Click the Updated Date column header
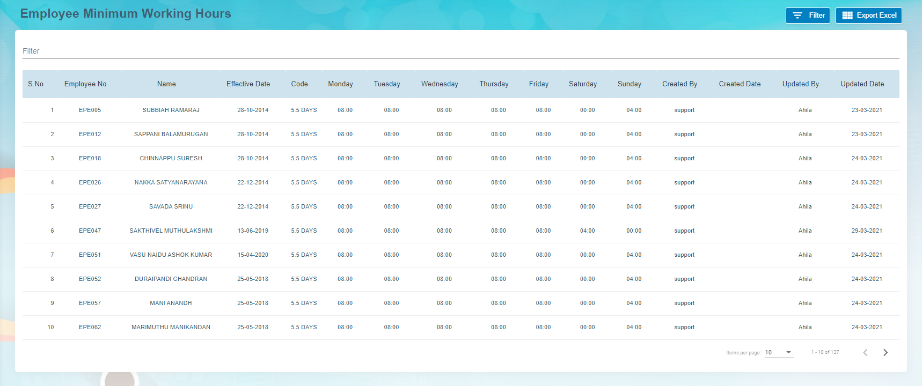 (x=862, y=84)
